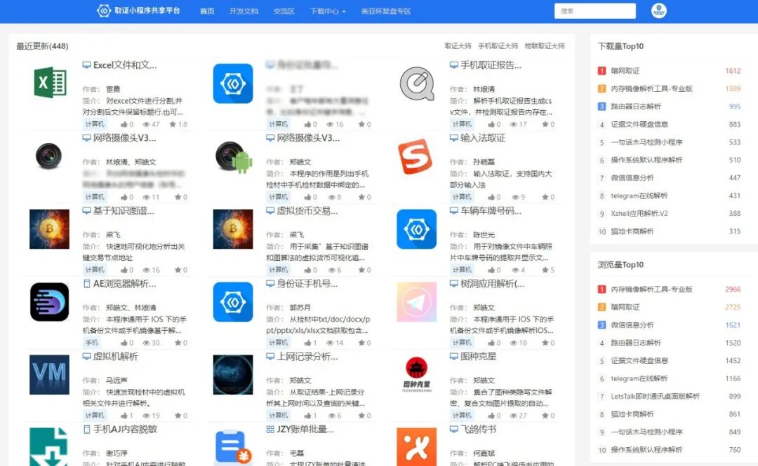Open the Excel文件和文... title link
The width and height of the screenshot is (758, 466).
(x=125, y=64)
